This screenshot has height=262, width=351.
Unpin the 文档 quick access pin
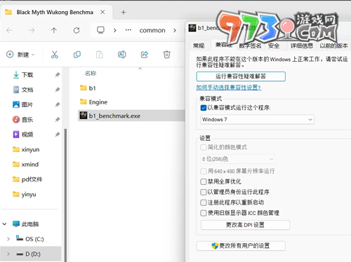pyautogui.click(x=58, y=90)
